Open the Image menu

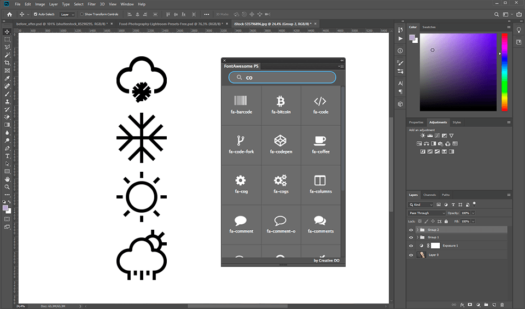(x=40, y=4)
